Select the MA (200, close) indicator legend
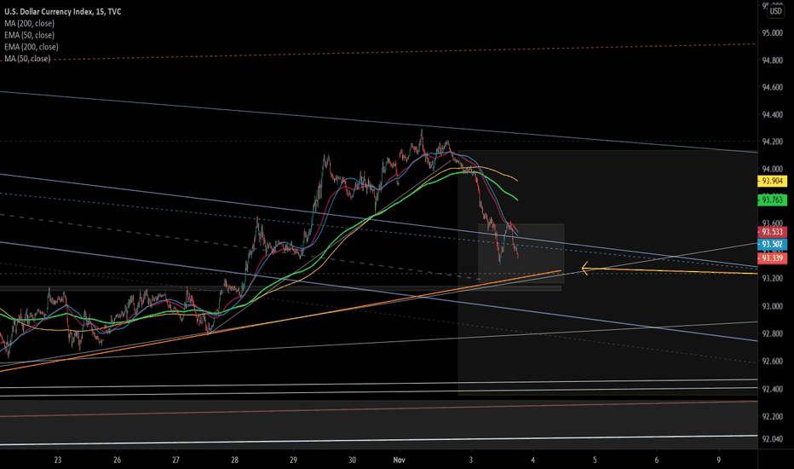This screenshot has height=469, width=794. coord(29,23)
